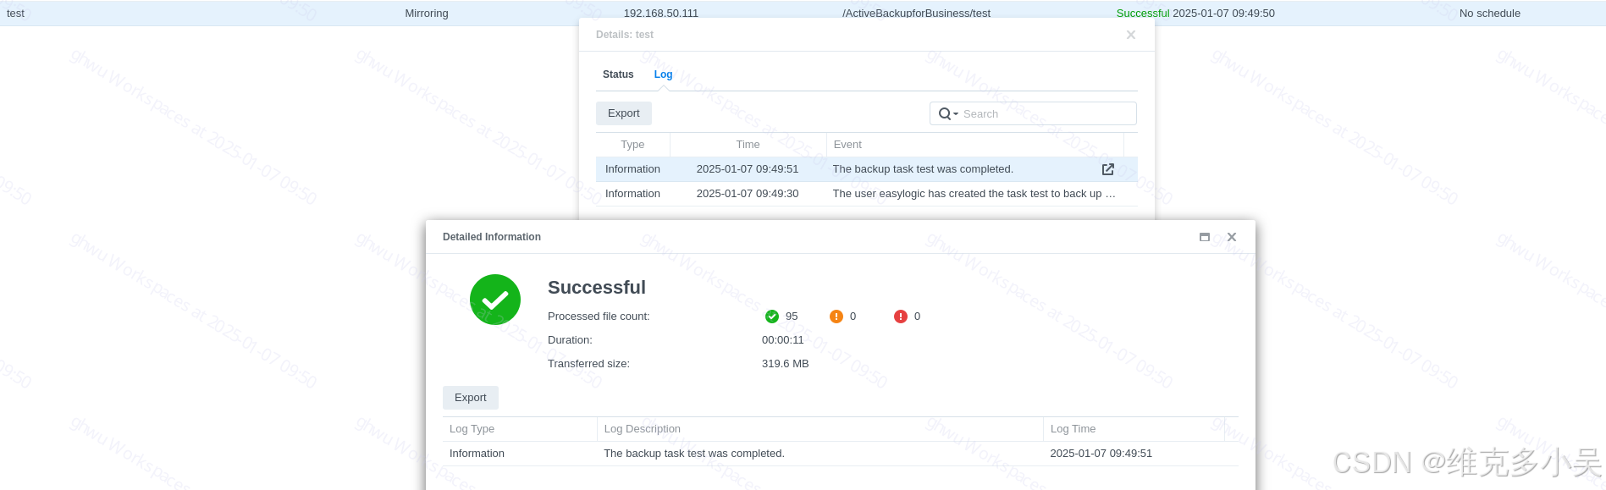Click the Mirroring cell in task row

427,14
